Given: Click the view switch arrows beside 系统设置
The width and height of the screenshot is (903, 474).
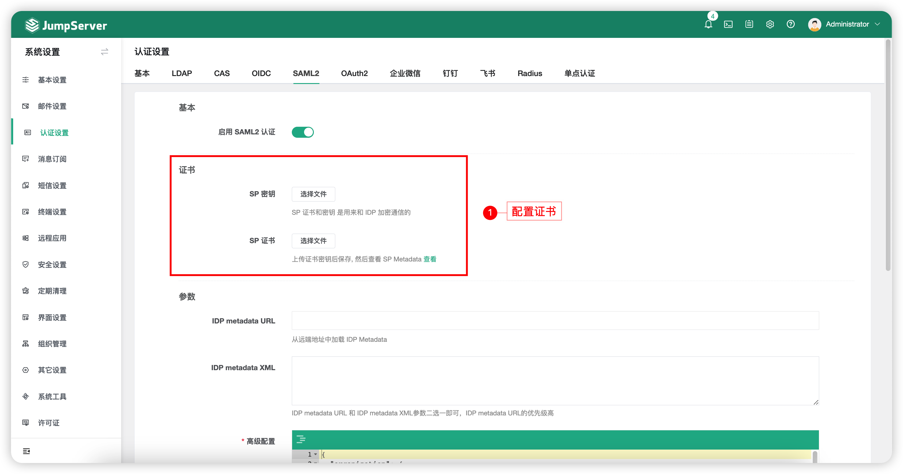Looking at the screenshot, I should click(x=104, y=52).
